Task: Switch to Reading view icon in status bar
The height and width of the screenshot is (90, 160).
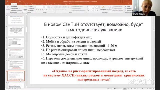Action: 131,89
